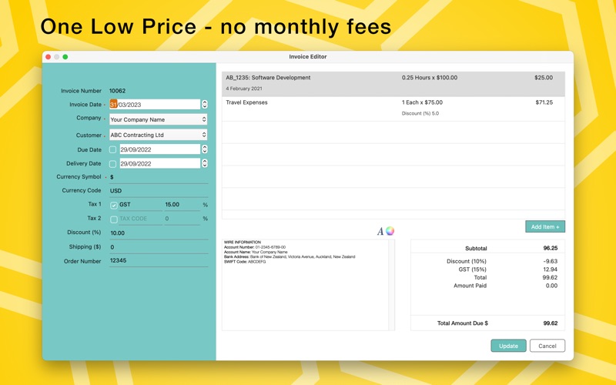Enable the Delivery Date checkbox
The width and height of the screenshot is (616, 385).
coord(112,164)
